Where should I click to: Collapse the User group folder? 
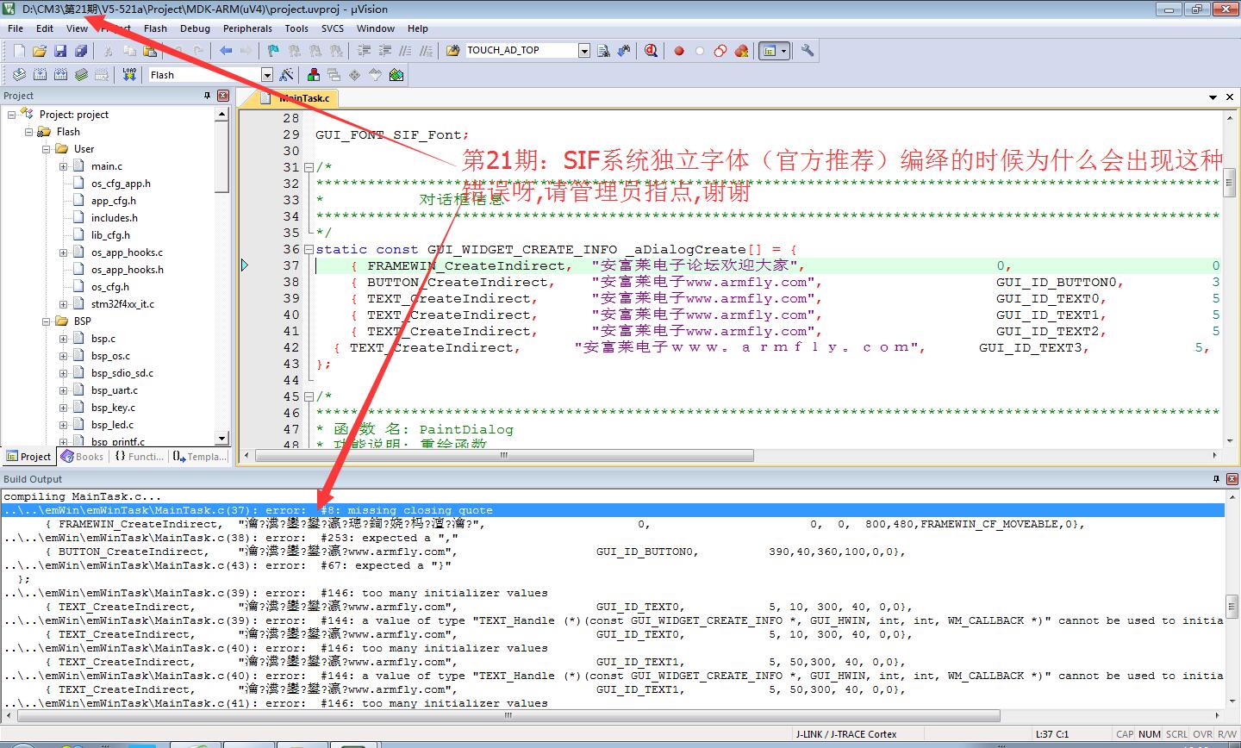[x=47, y=149]
